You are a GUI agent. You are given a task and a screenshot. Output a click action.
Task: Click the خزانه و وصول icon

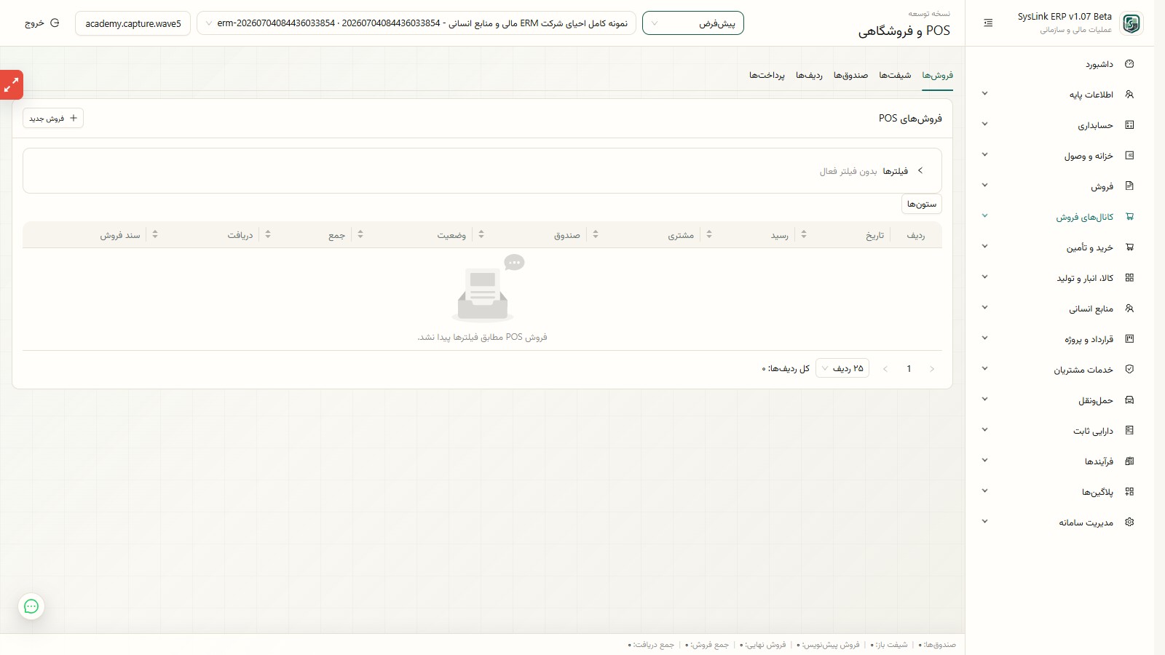pyautogui.click(x=1129, y=156)
